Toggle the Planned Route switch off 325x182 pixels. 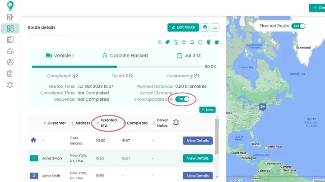298,26
